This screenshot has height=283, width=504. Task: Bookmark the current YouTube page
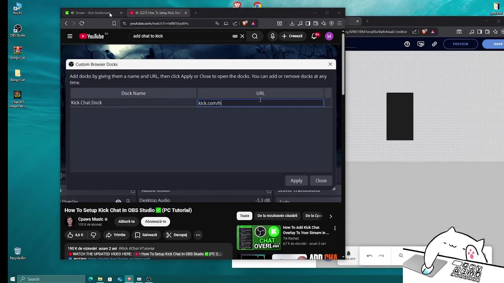click(114, 23)
